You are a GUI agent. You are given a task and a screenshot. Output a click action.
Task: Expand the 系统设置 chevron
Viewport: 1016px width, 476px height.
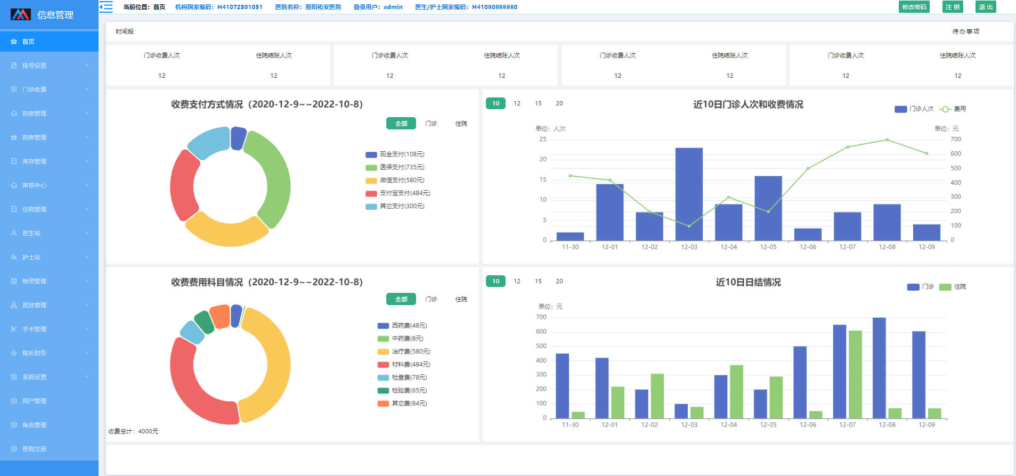(x=87, y=377)
